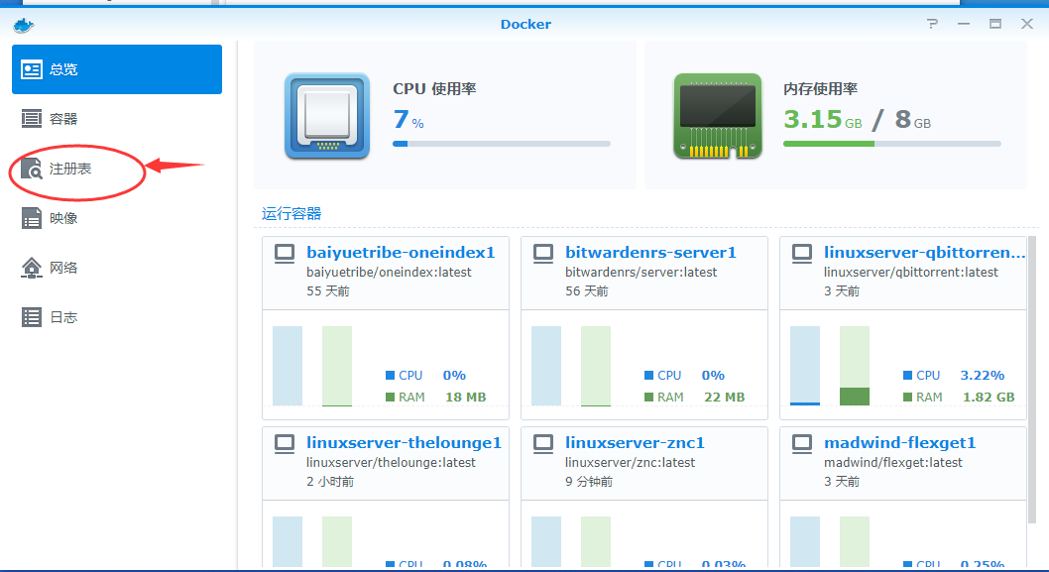The height and width of the screenshot is (572, 1049).
Task: Open the 网络 network section
Action: (117, 268)
